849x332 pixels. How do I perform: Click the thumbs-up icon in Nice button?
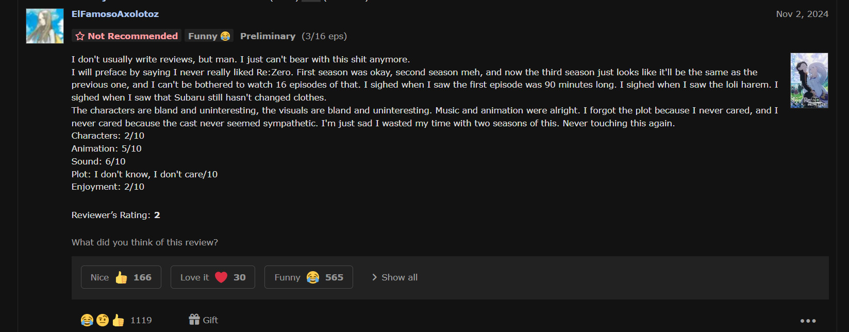(121, 277)
